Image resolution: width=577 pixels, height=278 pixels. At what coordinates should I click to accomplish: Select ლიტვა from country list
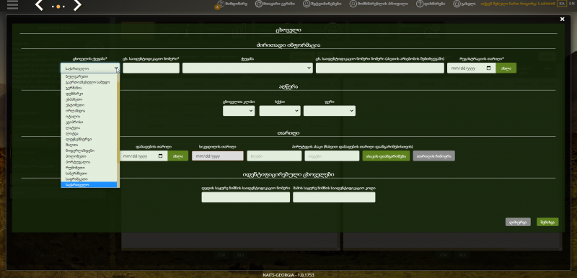(89, 133)
